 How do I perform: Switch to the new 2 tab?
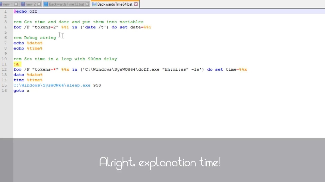31,4
